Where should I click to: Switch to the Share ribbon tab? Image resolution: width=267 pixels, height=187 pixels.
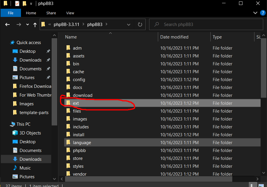(x=51, y=13)
